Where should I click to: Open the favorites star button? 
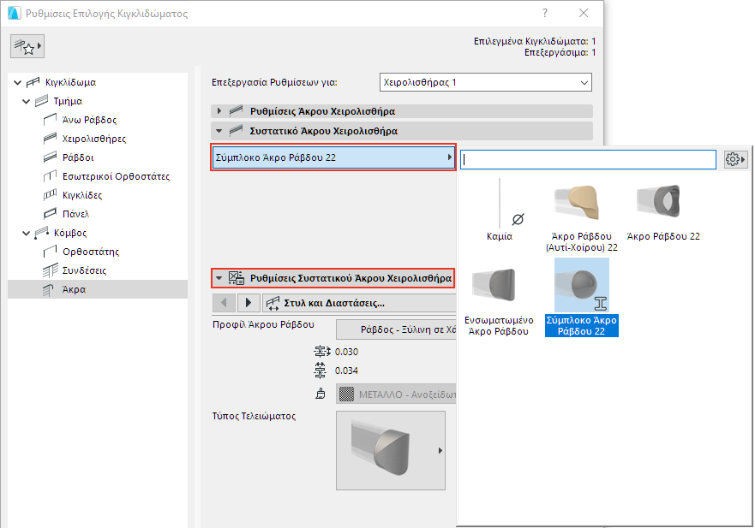point(27,47)
